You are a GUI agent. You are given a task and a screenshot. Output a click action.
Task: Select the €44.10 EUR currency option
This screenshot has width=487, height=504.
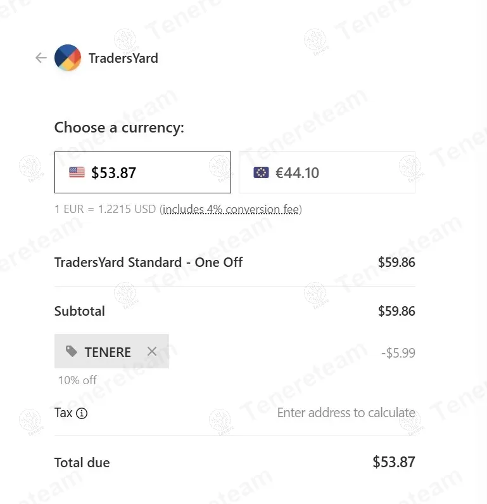(327, 172)
